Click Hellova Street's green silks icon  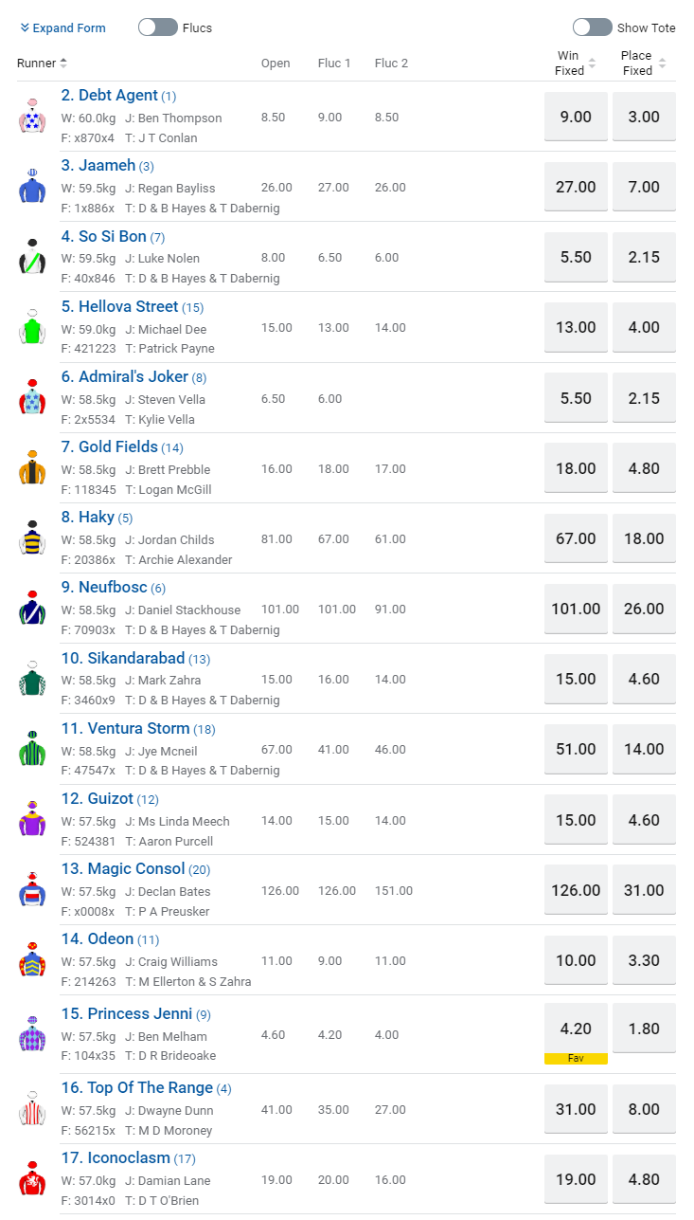tap(32, 327)
